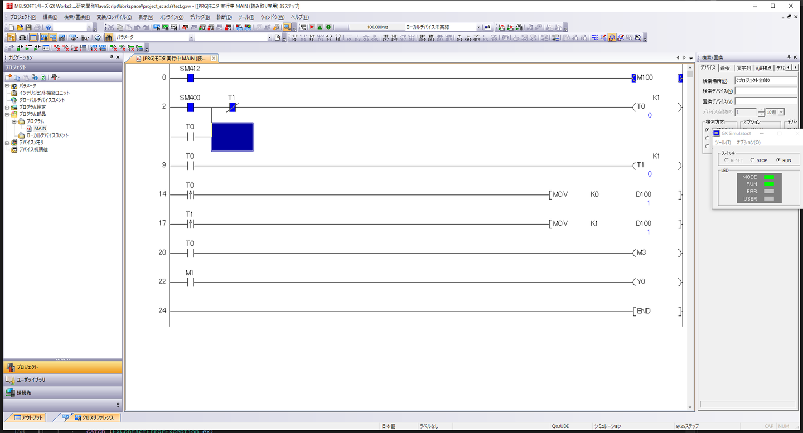
Task: Open the プロジェクト menu
Action: click(24, 17)
